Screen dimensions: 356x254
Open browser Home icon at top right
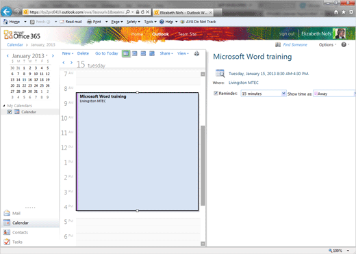pyautogui.click(x=336, y=12)
